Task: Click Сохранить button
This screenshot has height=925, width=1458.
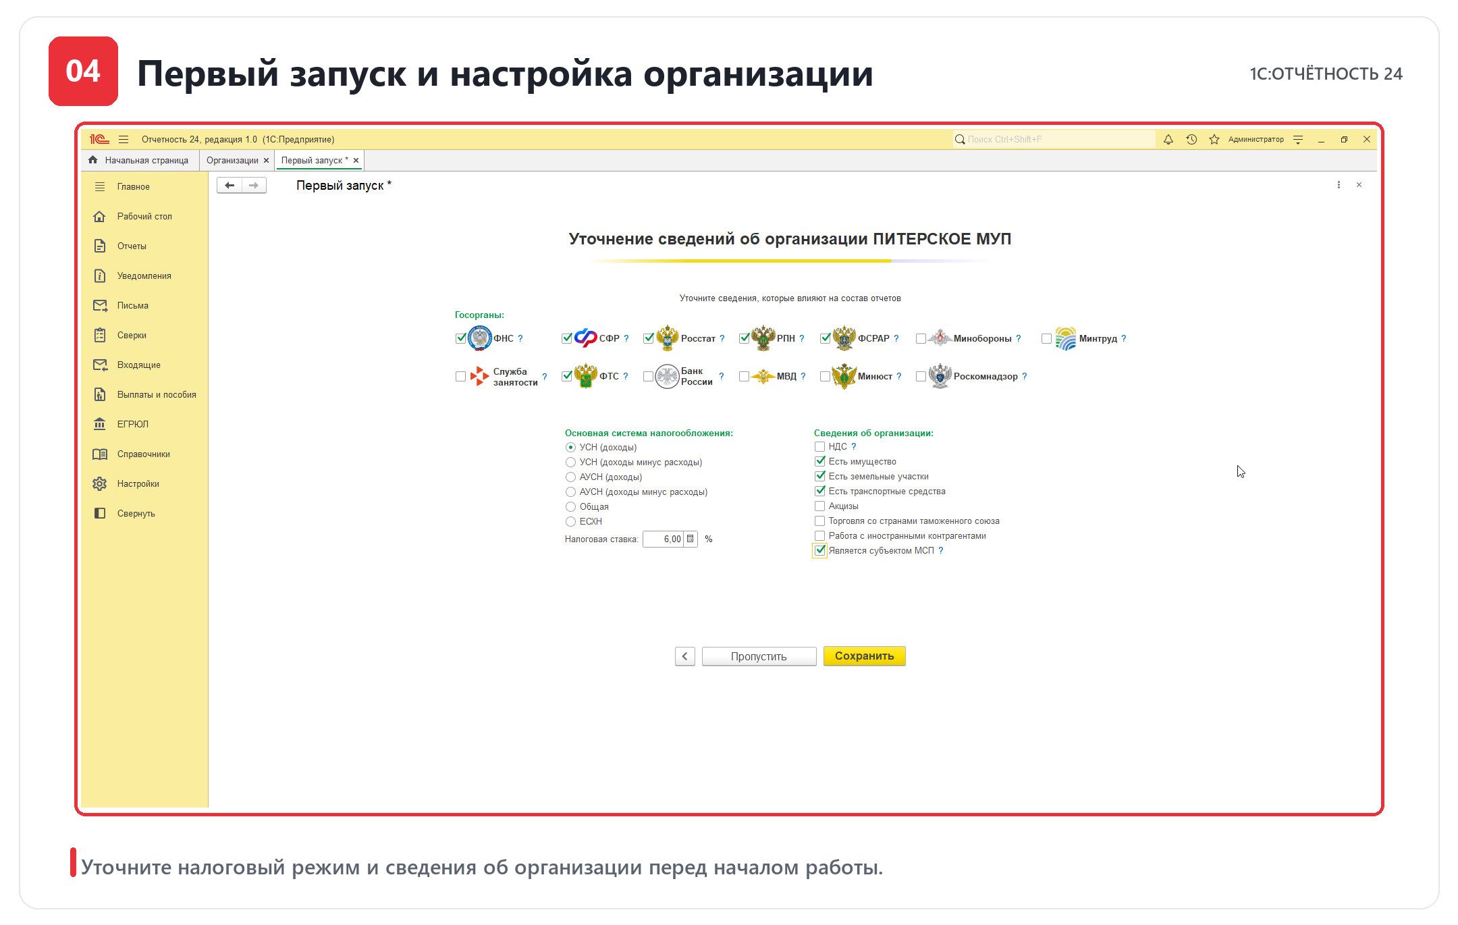Action: pos(864,656)
